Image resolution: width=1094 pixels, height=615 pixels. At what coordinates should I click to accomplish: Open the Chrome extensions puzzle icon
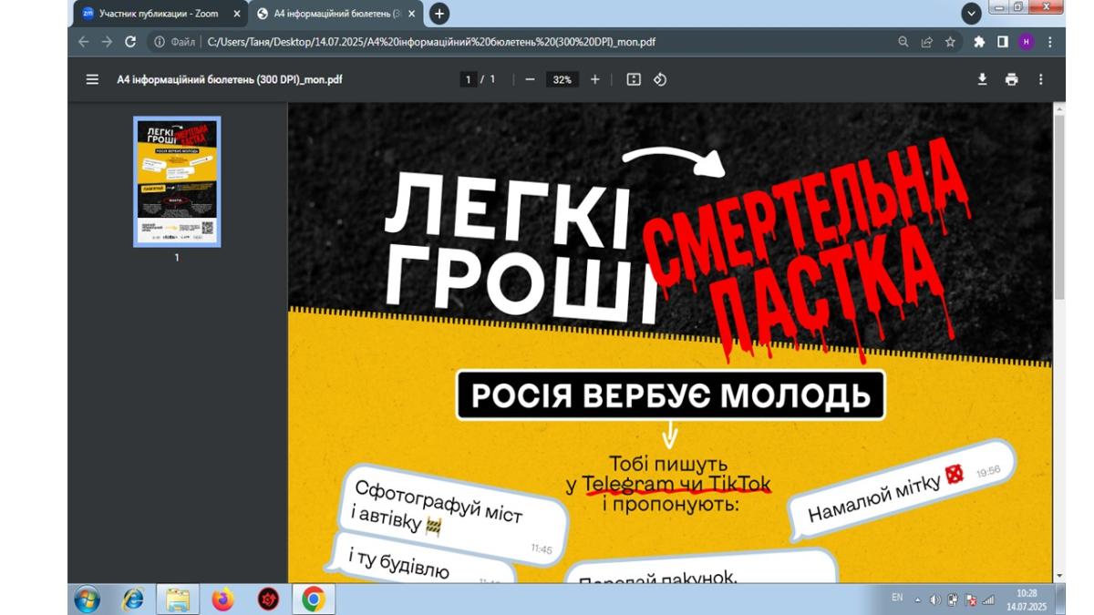(979, 42)
